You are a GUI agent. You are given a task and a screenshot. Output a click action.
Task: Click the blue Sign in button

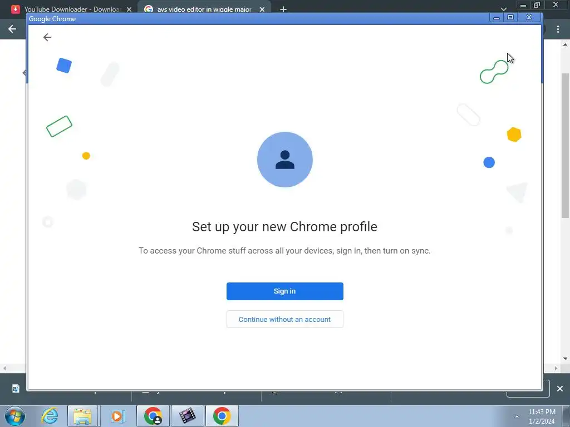coord(284,291)
